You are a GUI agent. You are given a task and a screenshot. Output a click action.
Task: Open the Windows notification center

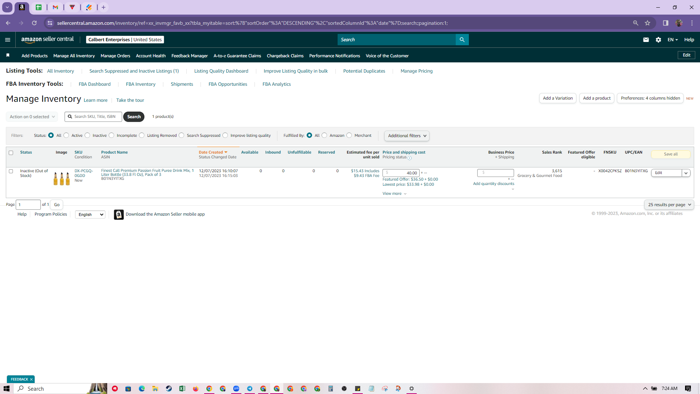click(688, 389)
